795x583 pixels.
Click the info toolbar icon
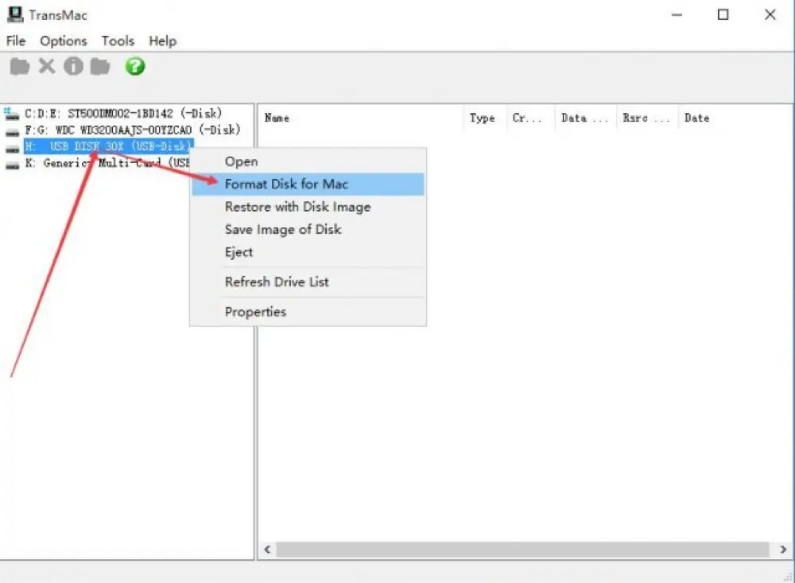point(73,66)
